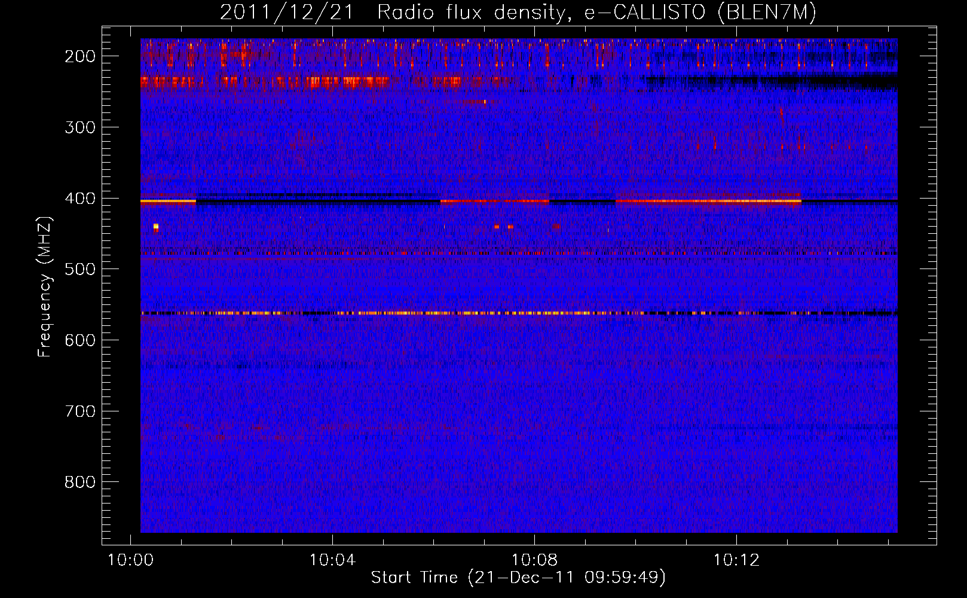Viewport: 967px width, 598px height.
Task: Click the 700 frequency axis label
Action: click(80, 411)
